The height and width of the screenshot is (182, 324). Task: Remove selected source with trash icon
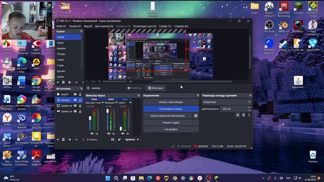pyautogui.click(x=63, y=140)
